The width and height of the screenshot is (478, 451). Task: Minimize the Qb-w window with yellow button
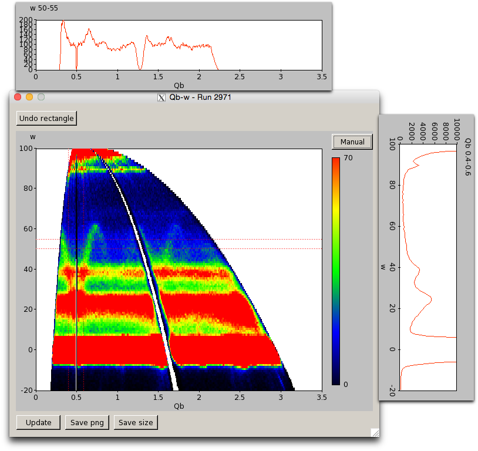[x=29, y=97]
